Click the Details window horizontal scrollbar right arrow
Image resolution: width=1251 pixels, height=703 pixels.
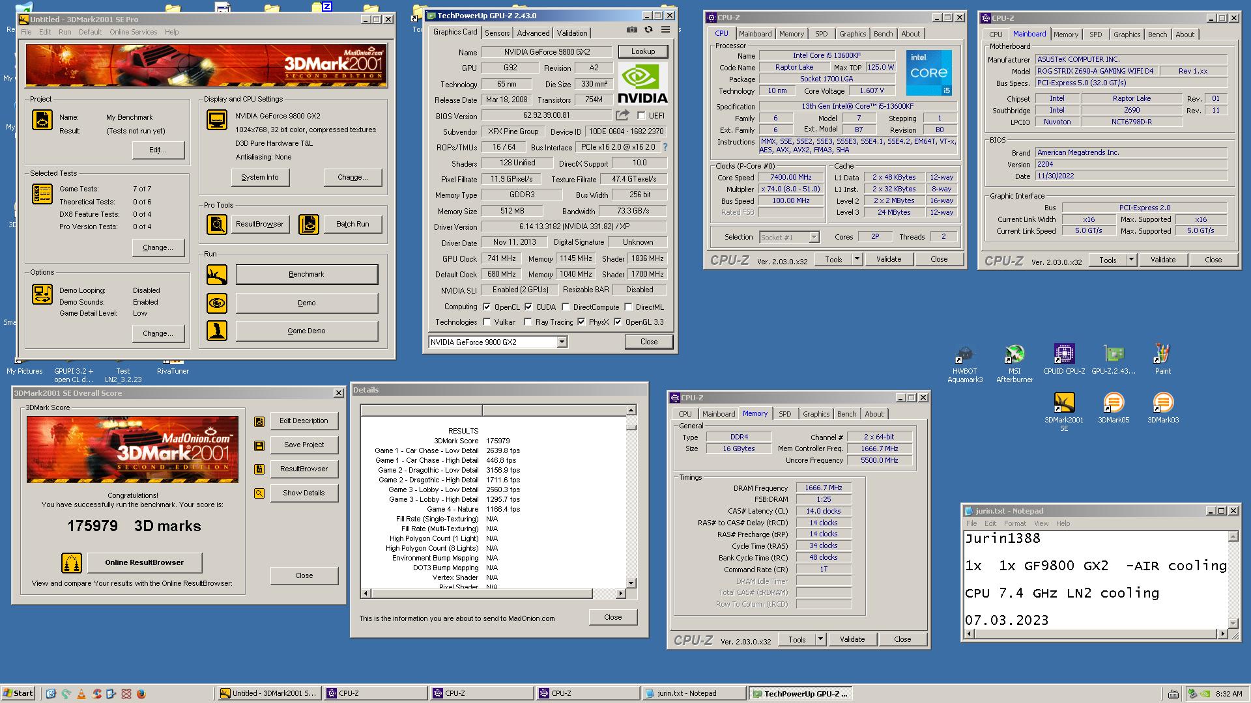point(620,594)
